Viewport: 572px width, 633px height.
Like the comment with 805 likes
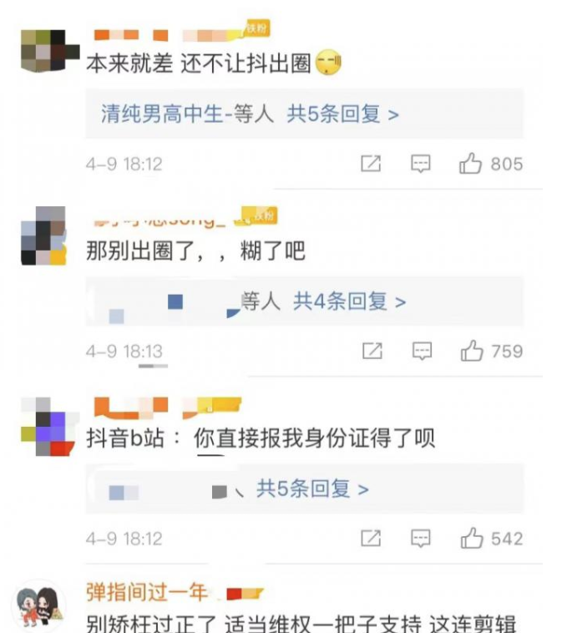click(x=470, y=164)
